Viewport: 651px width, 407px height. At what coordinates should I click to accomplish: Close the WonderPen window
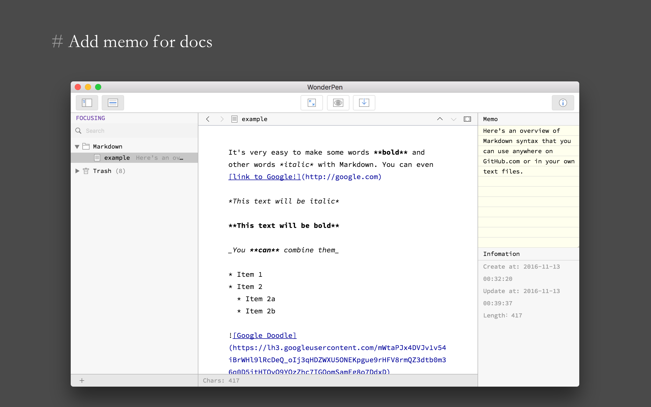click(78, 87)
